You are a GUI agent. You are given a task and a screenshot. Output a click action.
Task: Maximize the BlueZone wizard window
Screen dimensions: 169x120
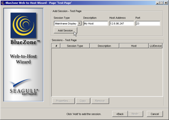tap(161, 3)
